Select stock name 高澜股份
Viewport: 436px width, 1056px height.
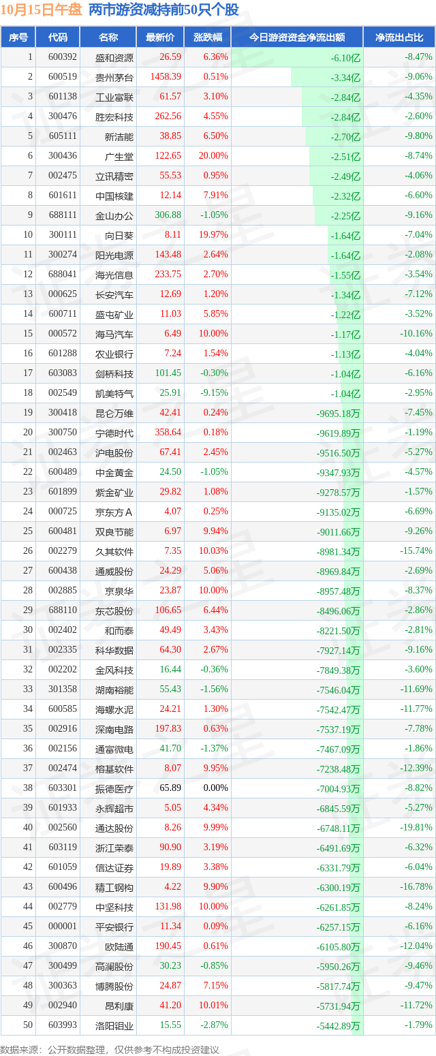coord(114,966)
